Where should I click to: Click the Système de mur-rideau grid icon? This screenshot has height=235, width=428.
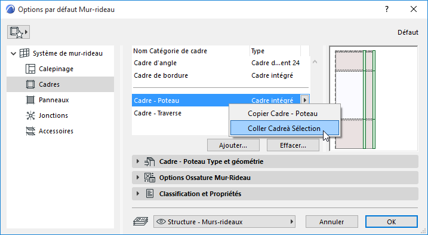pyautogui.click(x=24, y=53)
